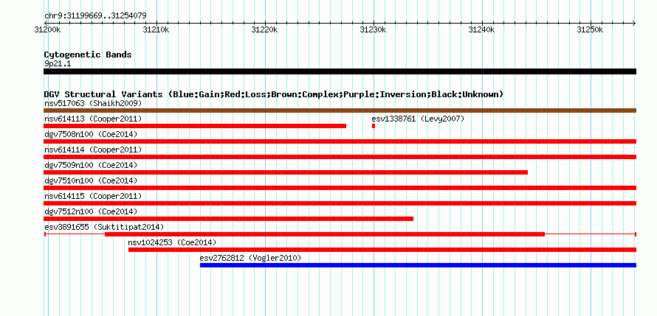The height and width of the screenshot is (316, 657).
Task: Open the nsv614113 (Cooper2011) label
Action: pyautogui.click(x=93, y=119)
